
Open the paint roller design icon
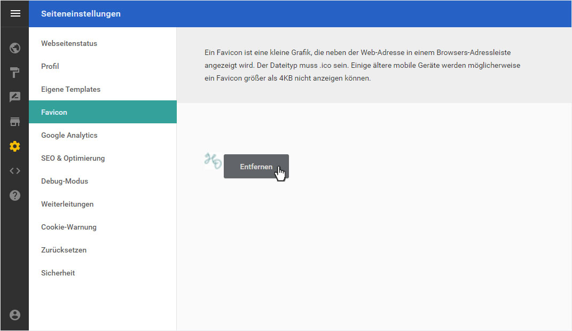[15, 73]
